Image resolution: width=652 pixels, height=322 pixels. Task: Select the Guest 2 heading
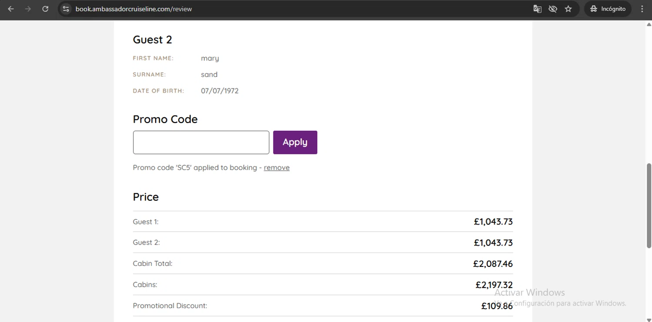pos(152,40)
